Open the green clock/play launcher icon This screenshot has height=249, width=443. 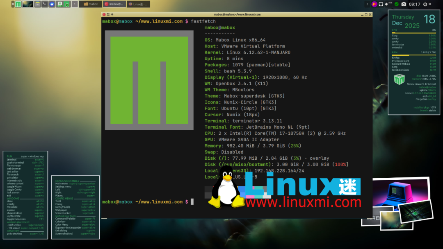pos(67,4)
